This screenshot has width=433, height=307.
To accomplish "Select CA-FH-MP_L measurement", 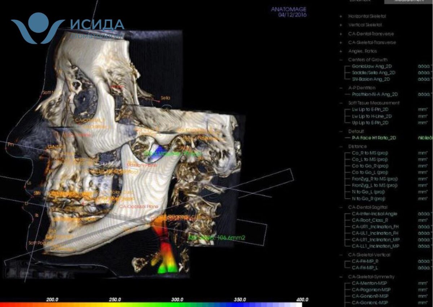I will [x=365, y=268].
